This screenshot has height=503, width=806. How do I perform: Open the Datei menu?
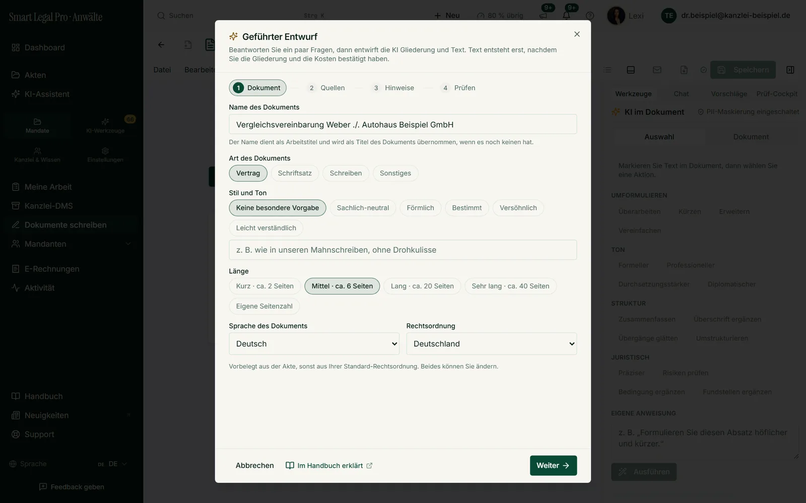tap(162, 70)
